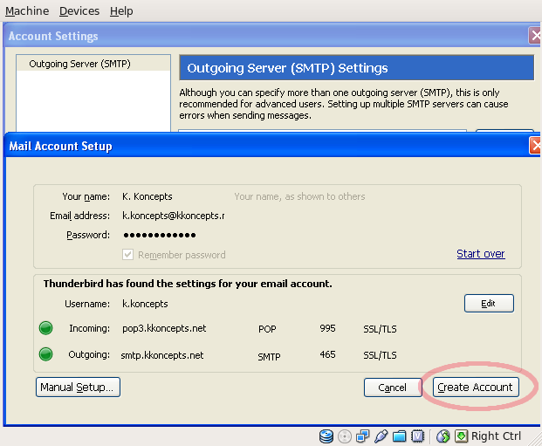
Task: Select Outgoing Server (SMTP) in Account Settings list
Action: pyautogui.click(x=93, y=64)
